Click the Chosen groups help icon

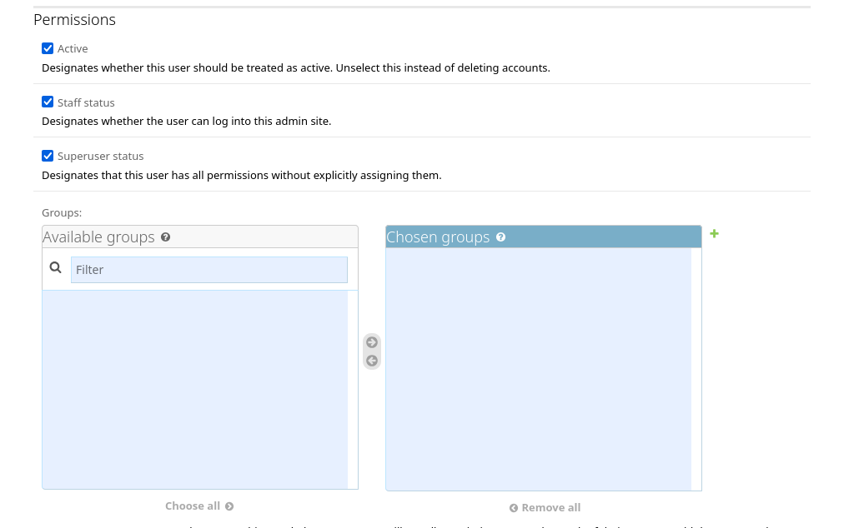coord(501,237)
